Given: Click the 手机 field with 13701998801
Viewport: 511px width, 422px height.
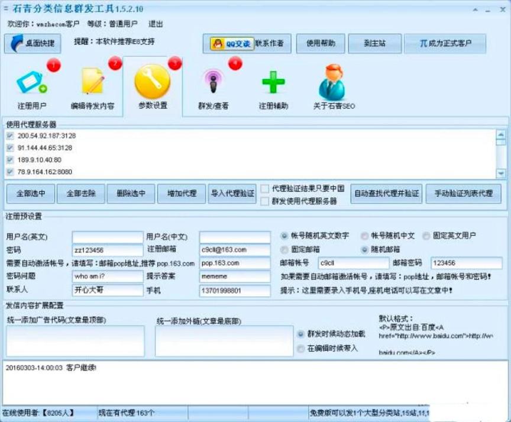Looking at the screenshot, I should pos(235,291).
